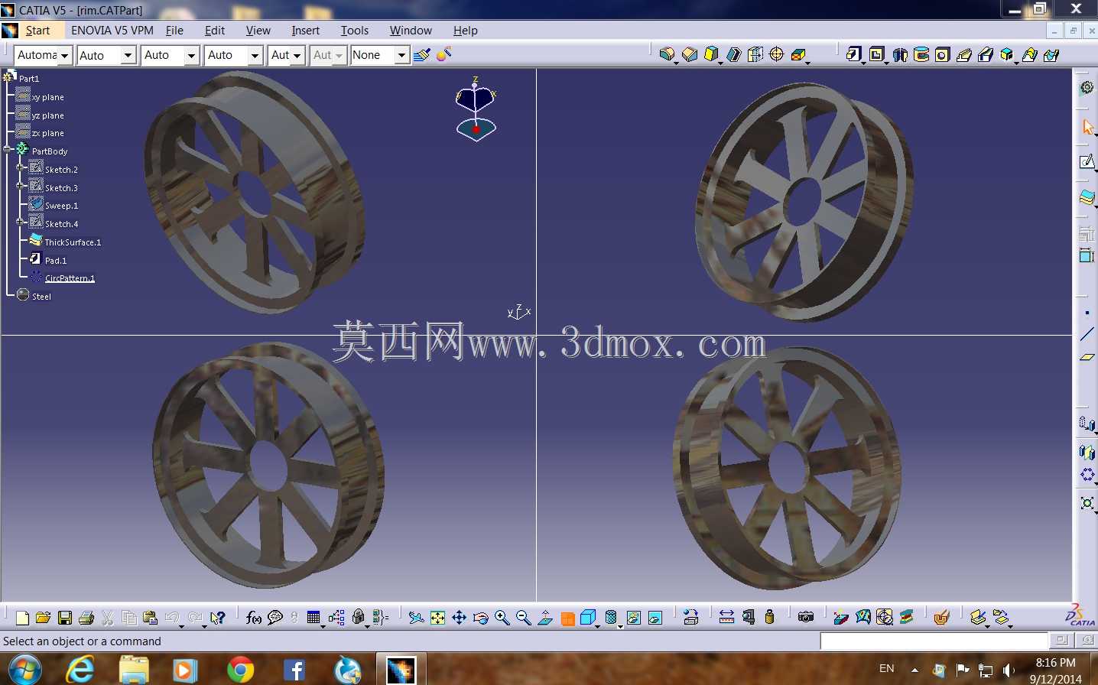Select the Rotate view tool

tap(480, 618)
